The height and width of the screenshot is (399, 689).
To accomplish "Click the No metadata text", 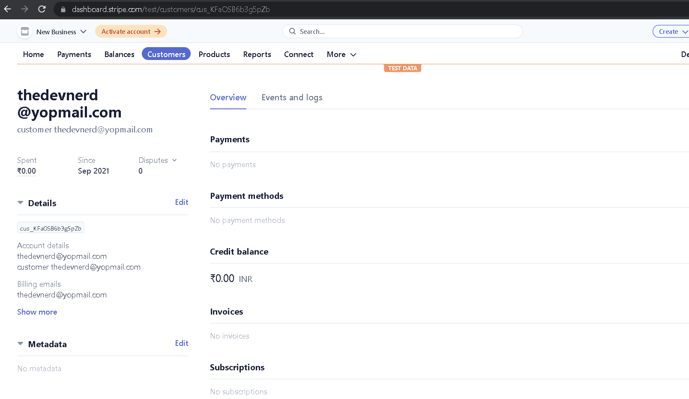I will tap(39, 369).
